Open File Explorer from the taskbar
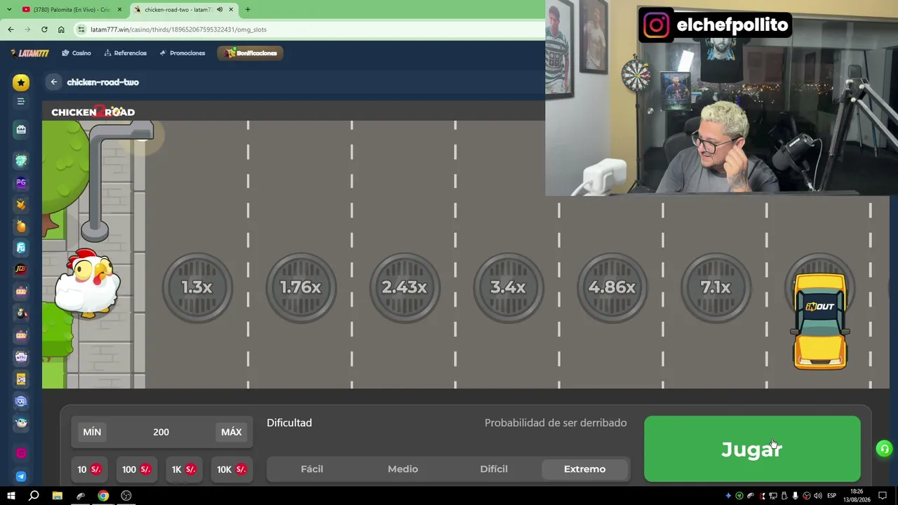Image resolution: width=898 pixels, height=505 pixels. coord(58,496)
